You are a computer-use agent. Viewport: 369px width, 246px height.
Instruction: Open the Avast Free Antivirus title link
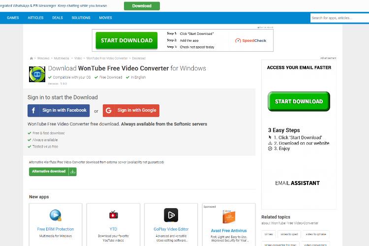[229, 231]
